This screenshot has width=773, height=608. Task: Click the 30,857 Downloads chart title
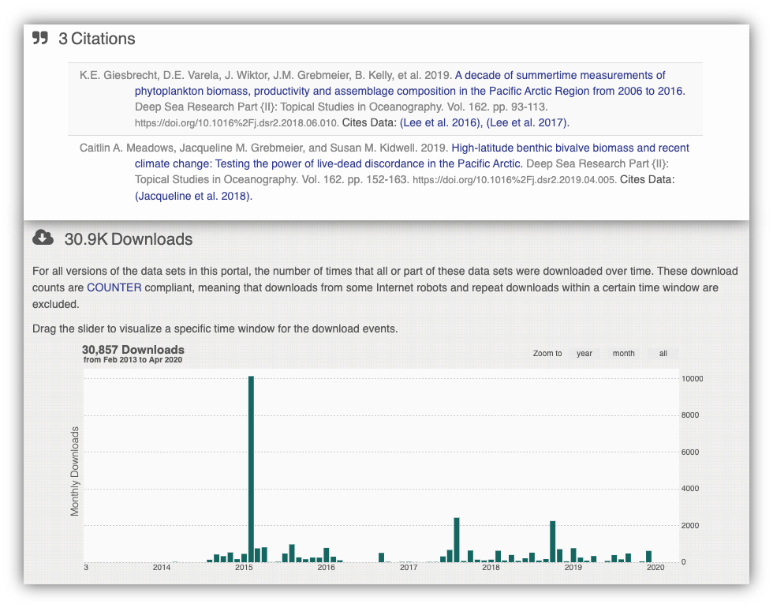point(133,349)
